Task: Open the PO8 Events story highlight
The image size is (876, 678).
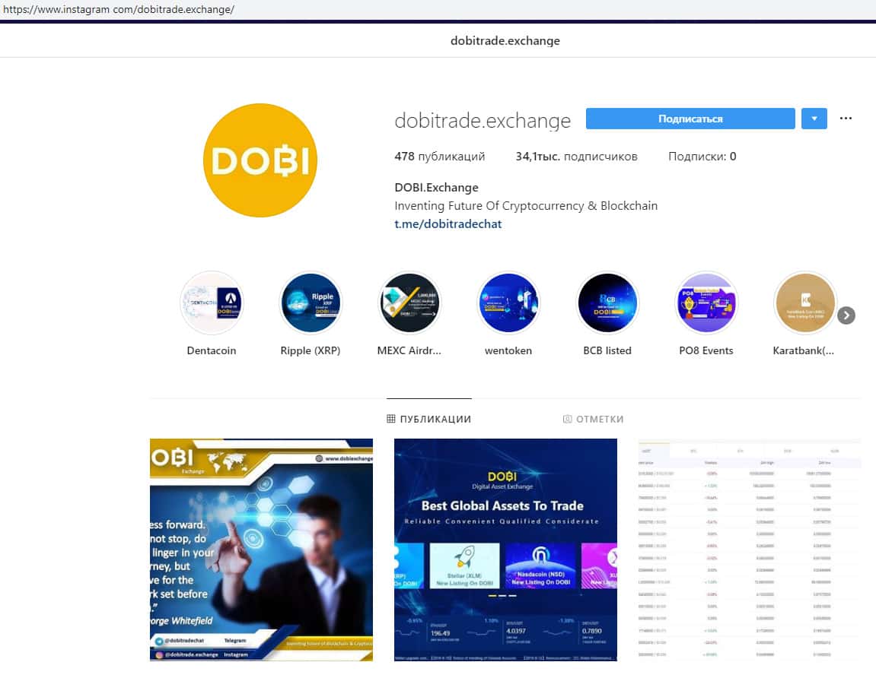Action: 706,303
